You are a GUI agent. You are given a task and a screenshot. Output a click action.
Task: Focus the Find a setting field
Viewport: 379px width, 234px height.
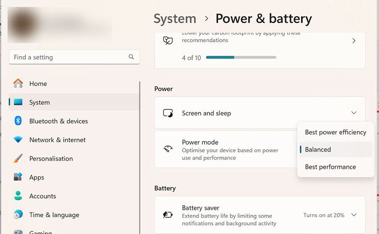coord(74,57)
